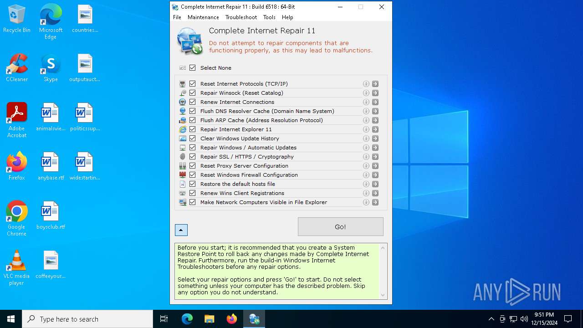Uncheck Make Network Computers Visible in File Explorer

click(x=193, y=202)
